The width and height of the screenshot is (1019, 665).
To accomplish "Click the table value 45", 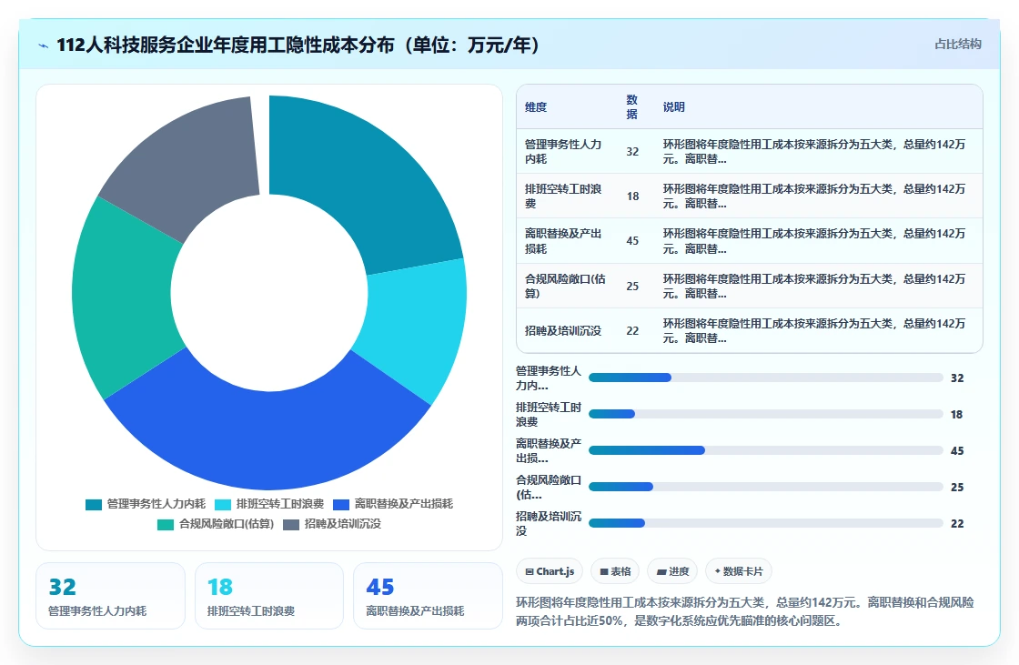I will tap(632, 241).
